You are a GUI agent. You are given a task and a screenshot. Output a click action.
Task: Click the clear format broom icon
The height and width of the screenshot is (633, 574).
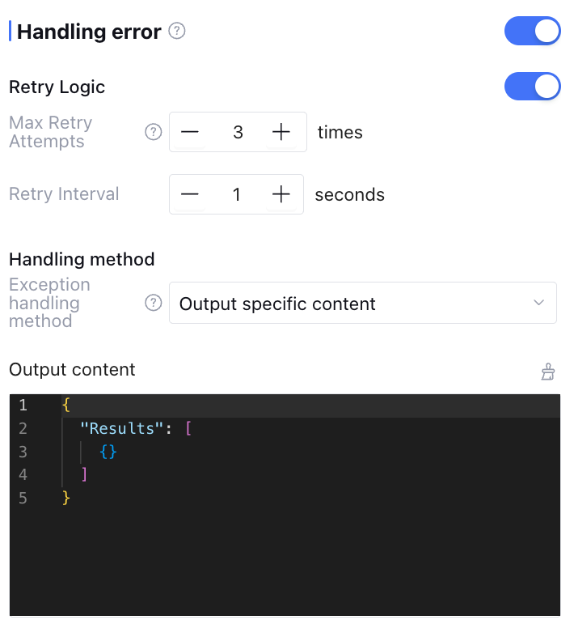[x=548, y=372]
